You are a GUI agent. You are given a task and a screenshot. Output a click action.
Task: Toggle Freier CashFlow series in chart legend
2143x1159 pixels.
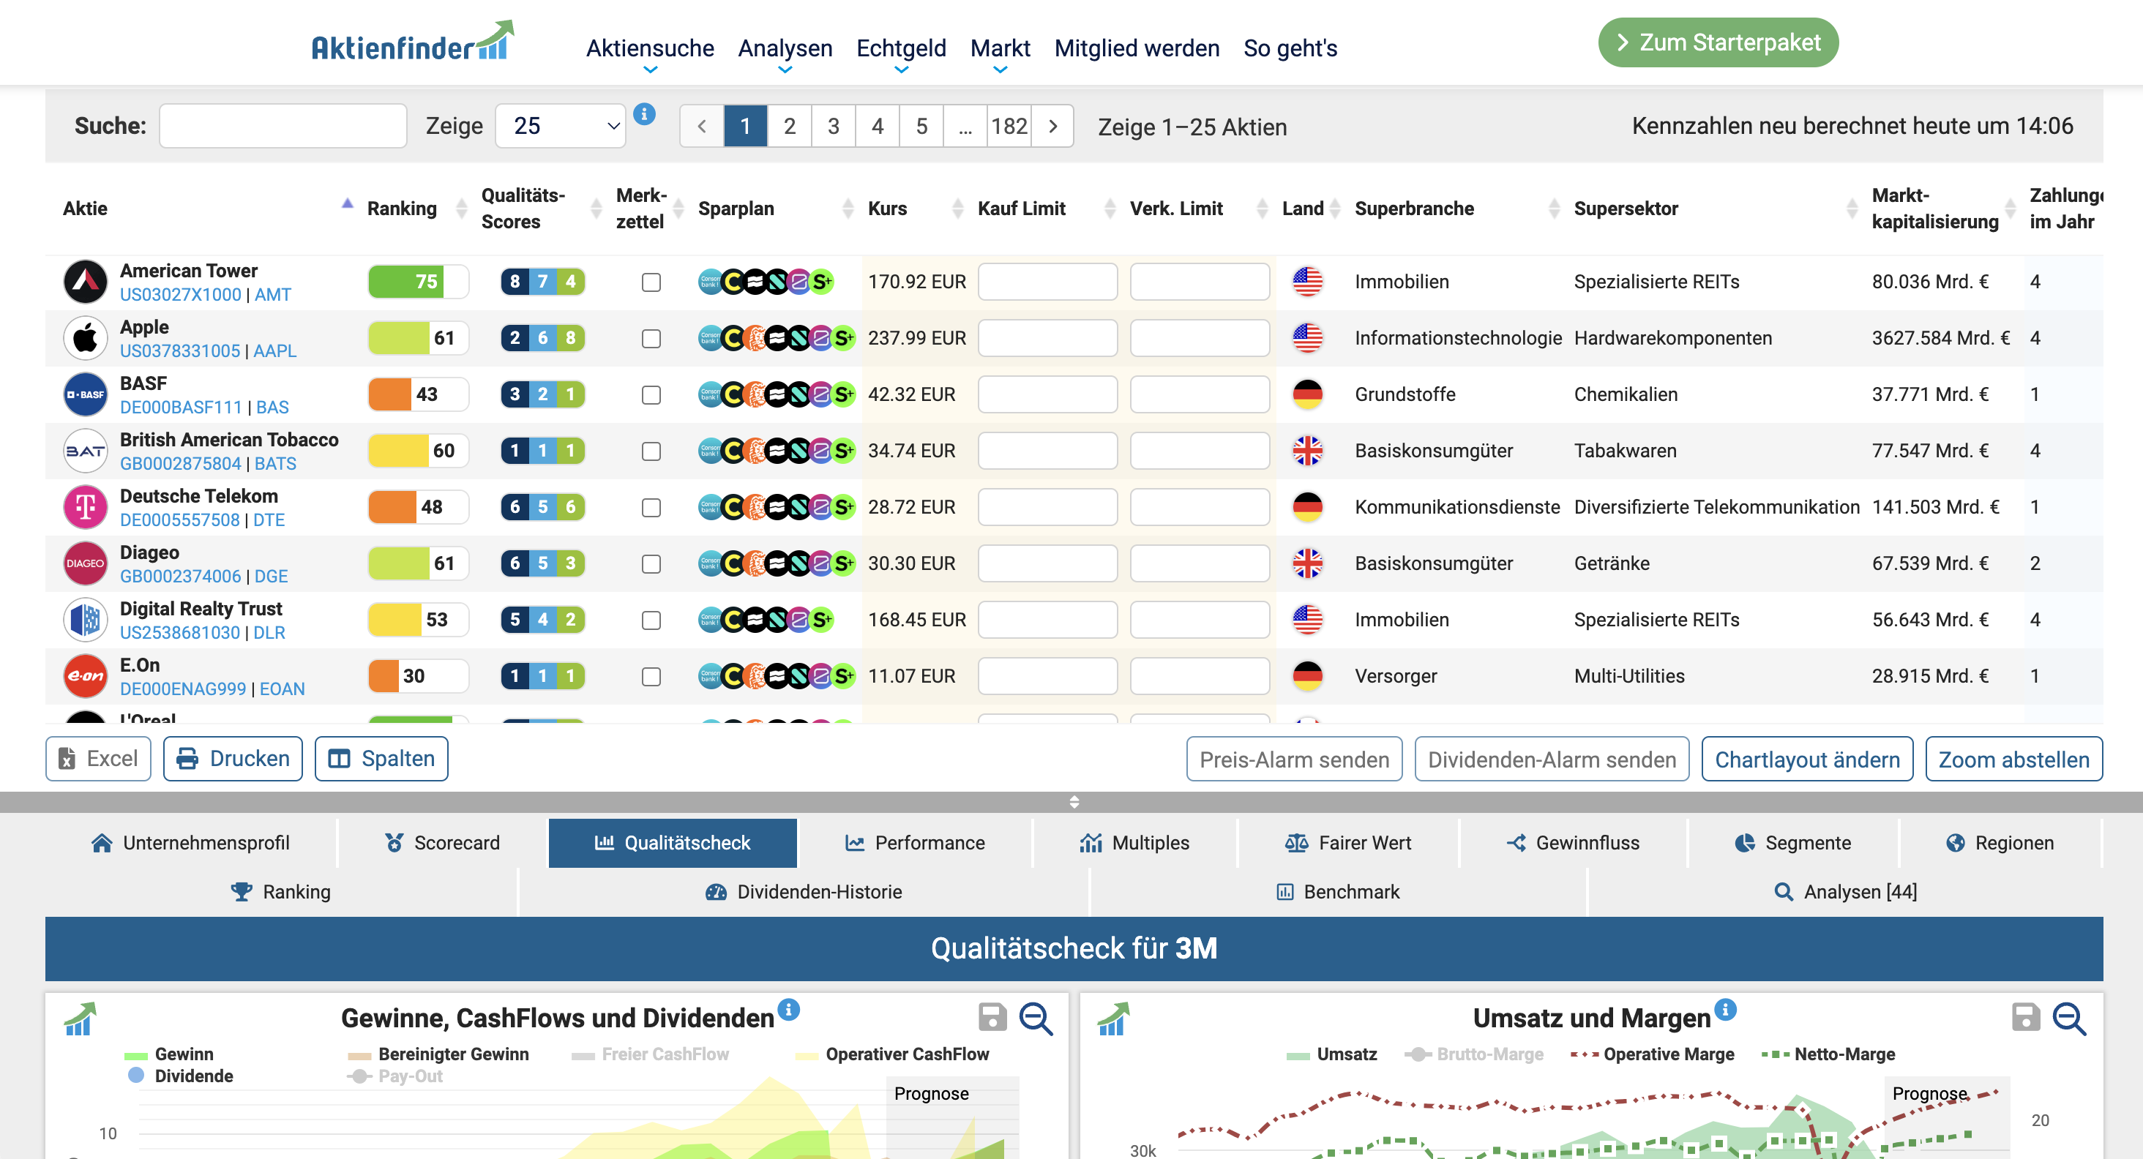tap(651, 1054)
